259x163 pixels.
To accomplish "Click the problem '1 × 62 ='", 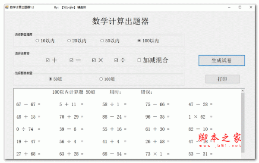I will pyautogui.click(x=201, y=116).
